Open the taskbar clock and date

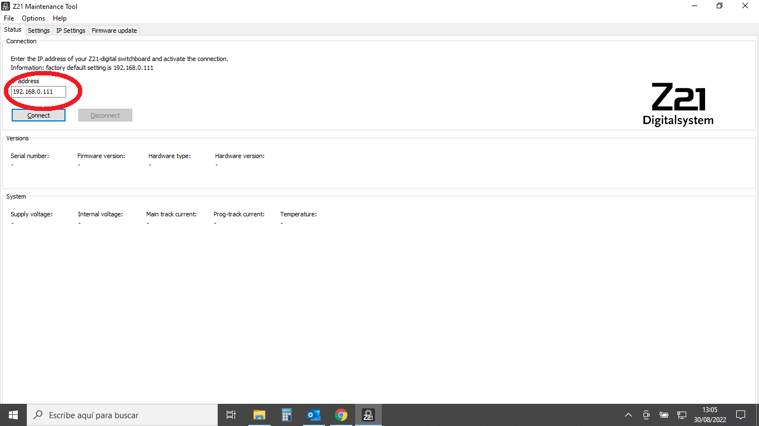coord(710,415)
